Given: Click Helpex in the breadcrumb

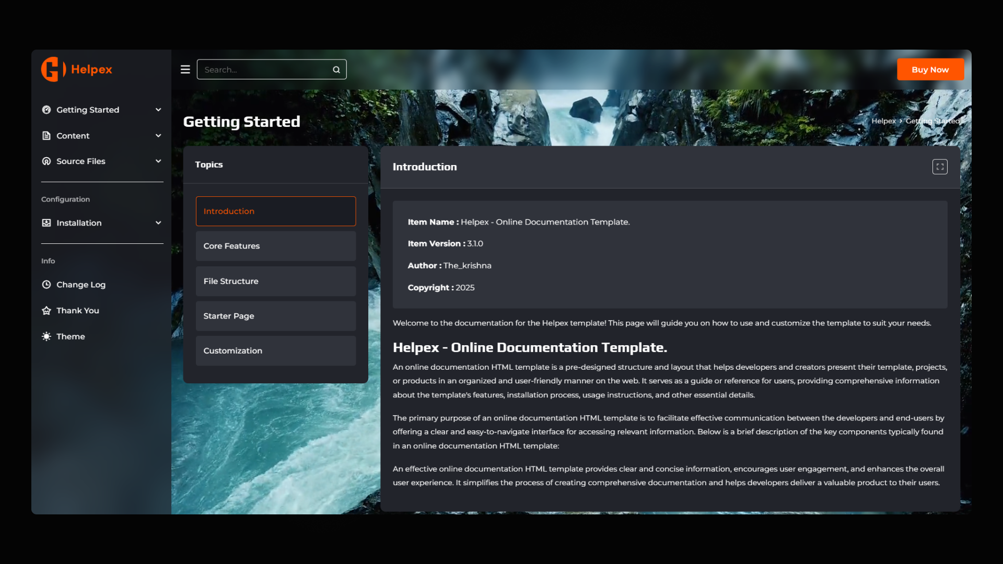Looking at the screenshot, I should point(883,121).
